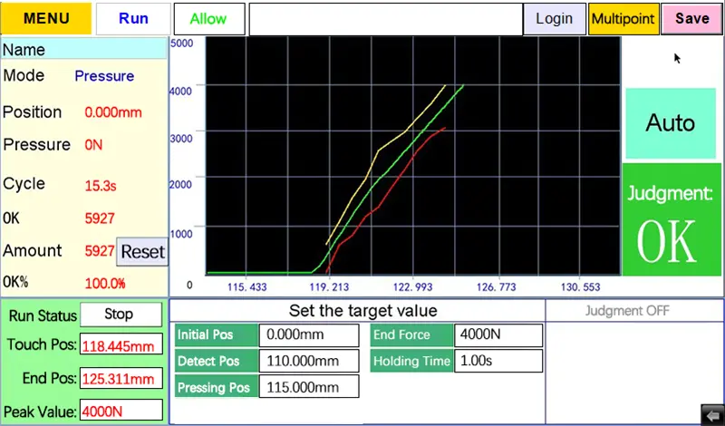Screen dimensions: 725x426
Task: Click the Detect Pos green label
Action: pos(217,362)
